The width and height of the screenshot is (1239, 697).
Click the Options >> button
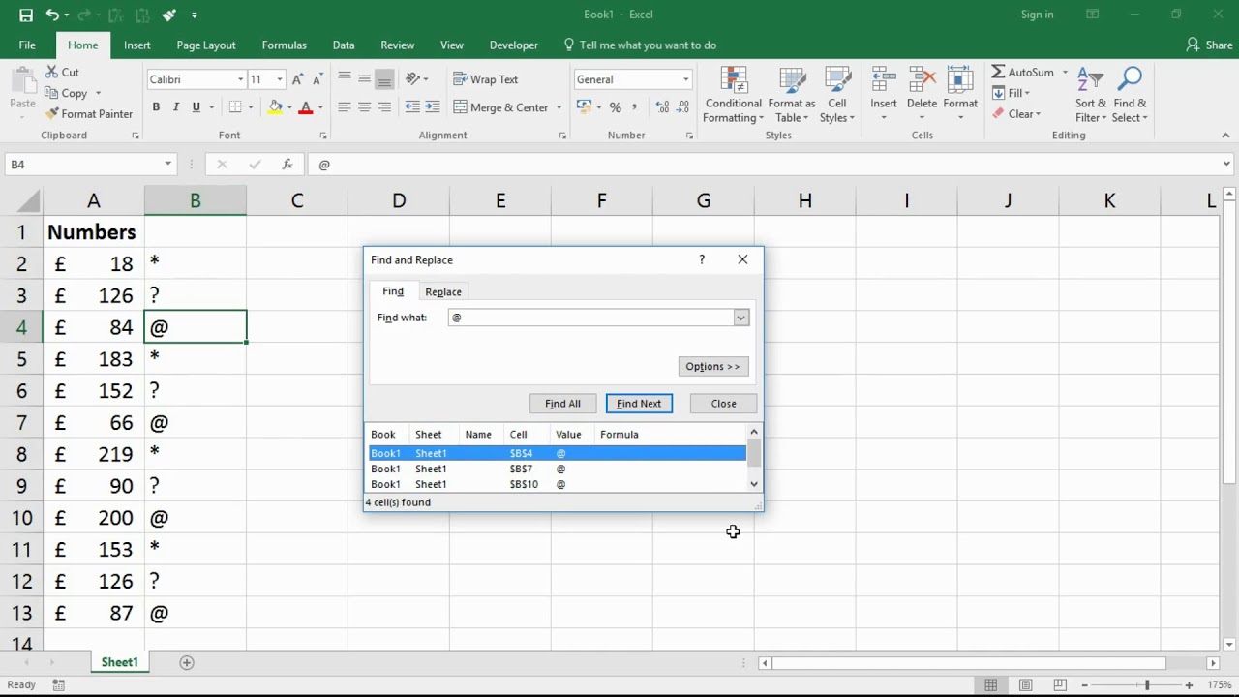tap(712, 366)
